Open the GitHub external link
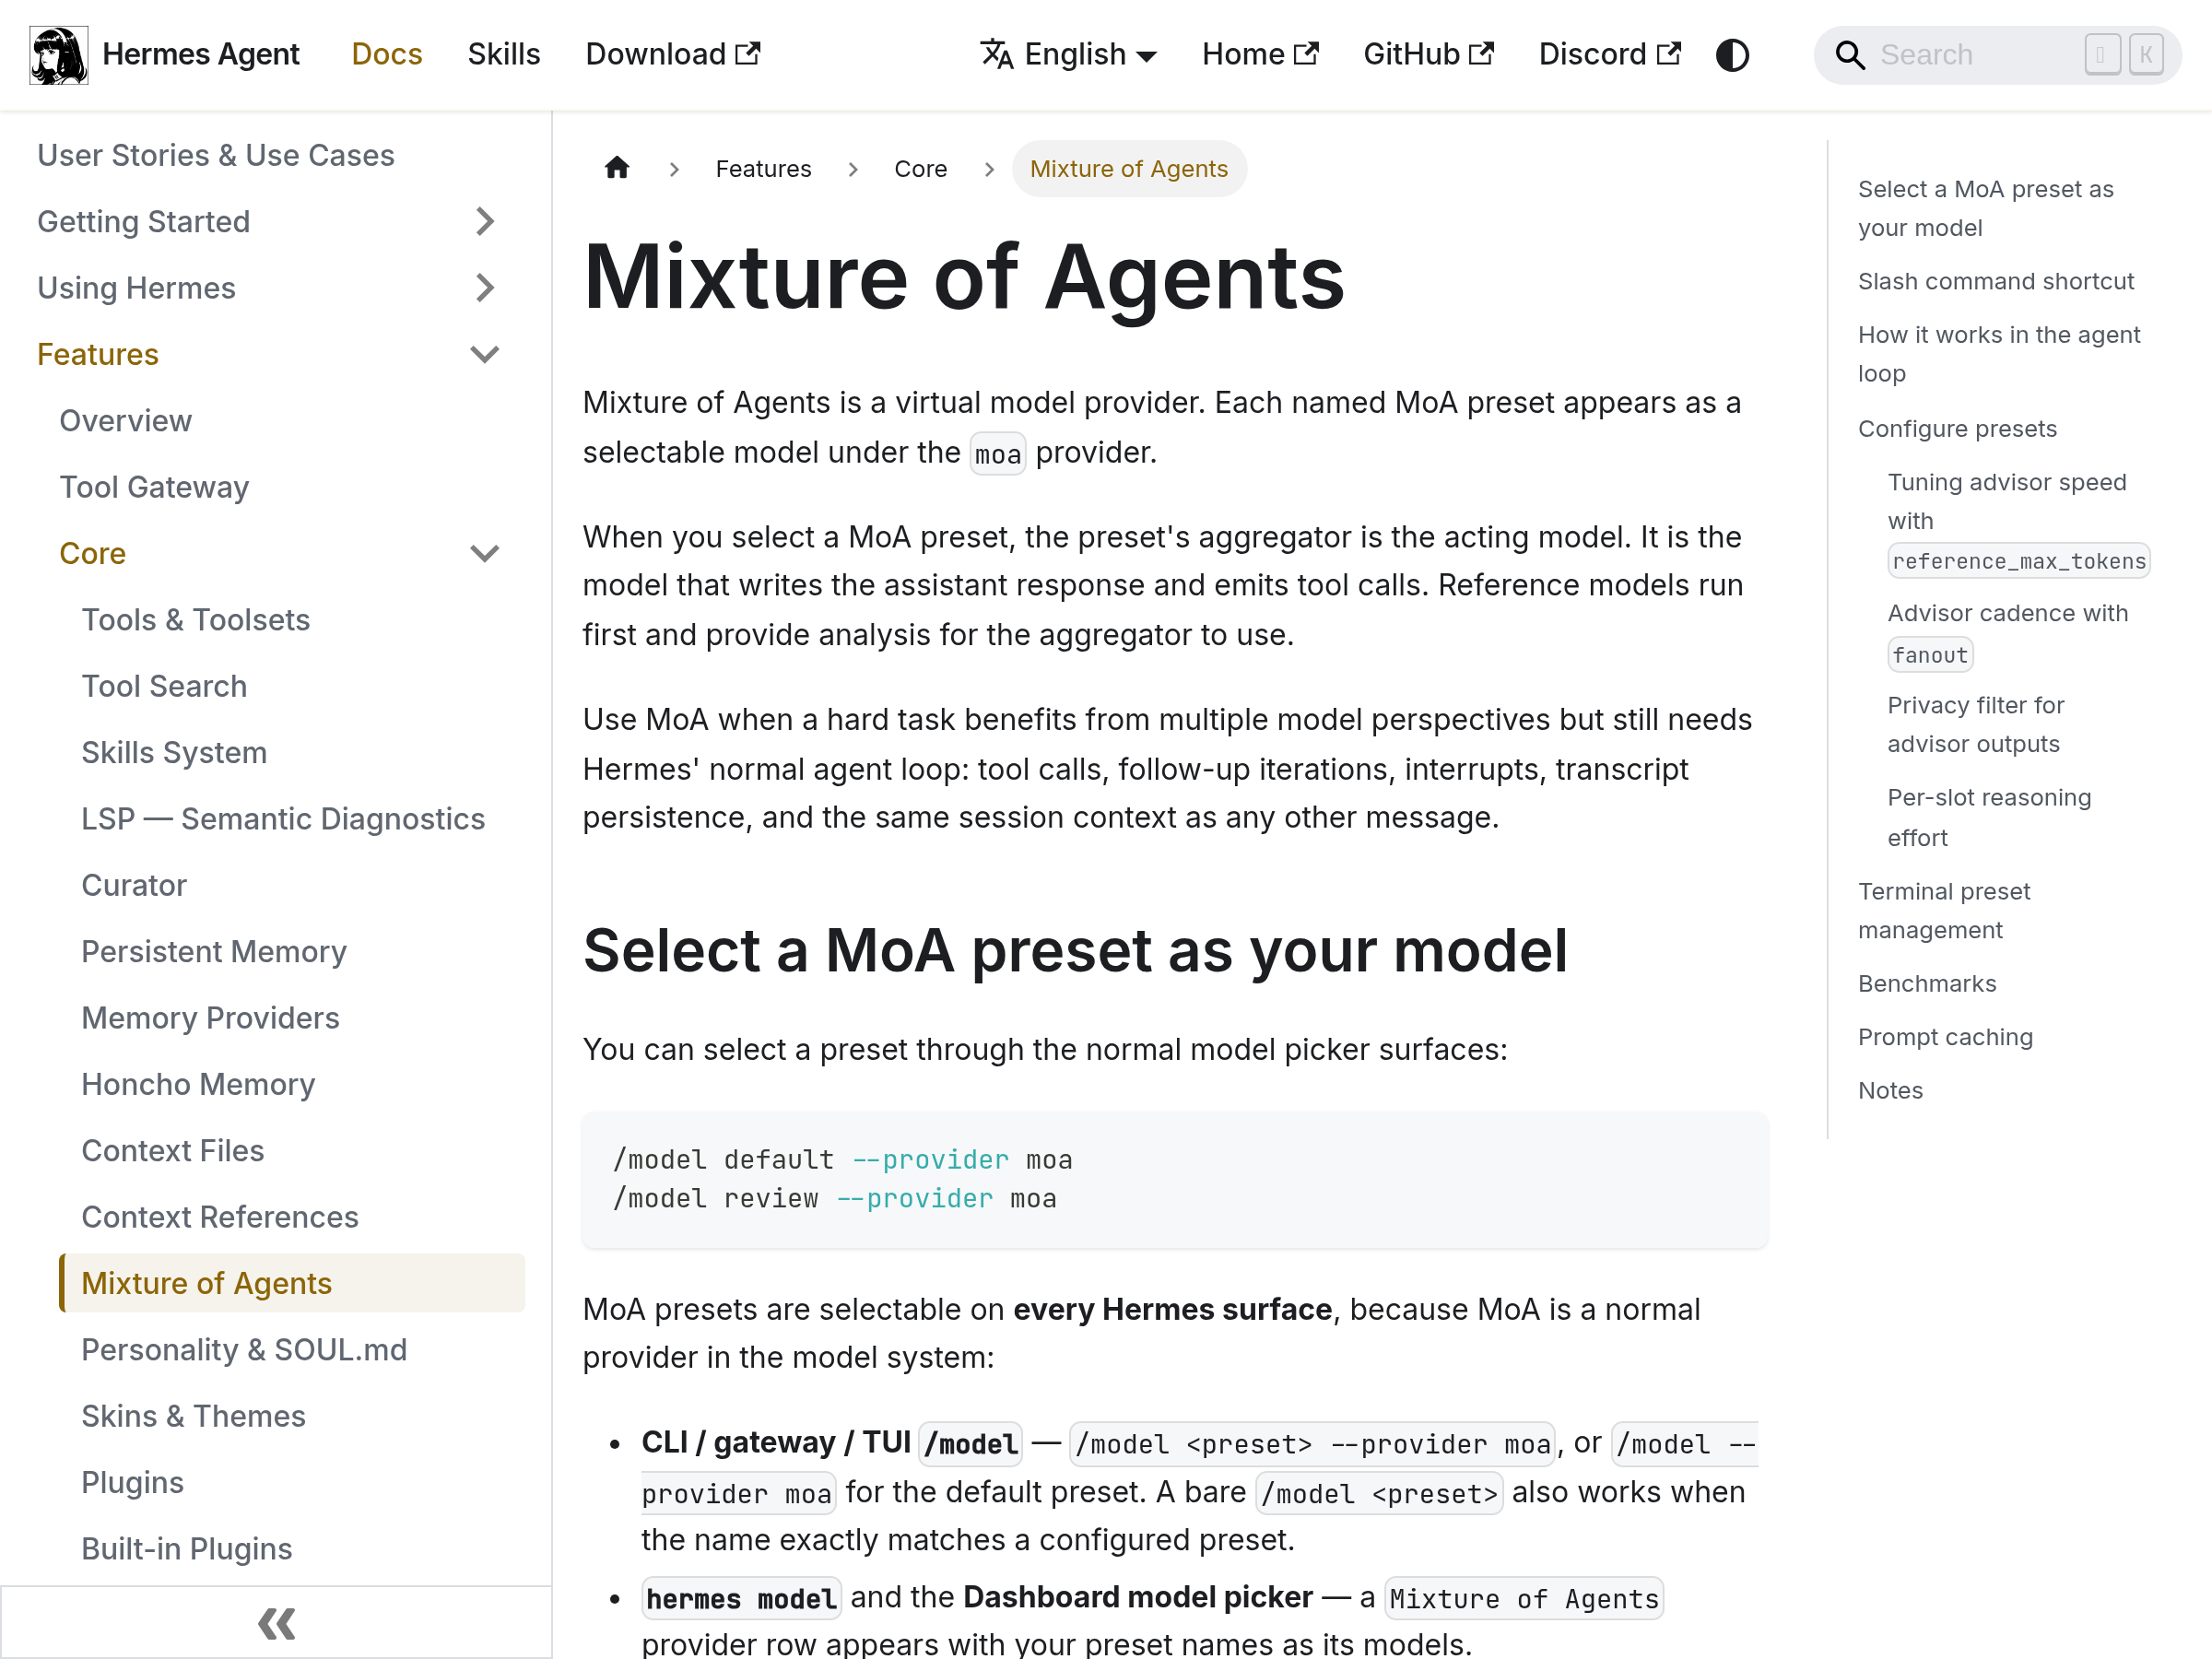 point(1428,55)
